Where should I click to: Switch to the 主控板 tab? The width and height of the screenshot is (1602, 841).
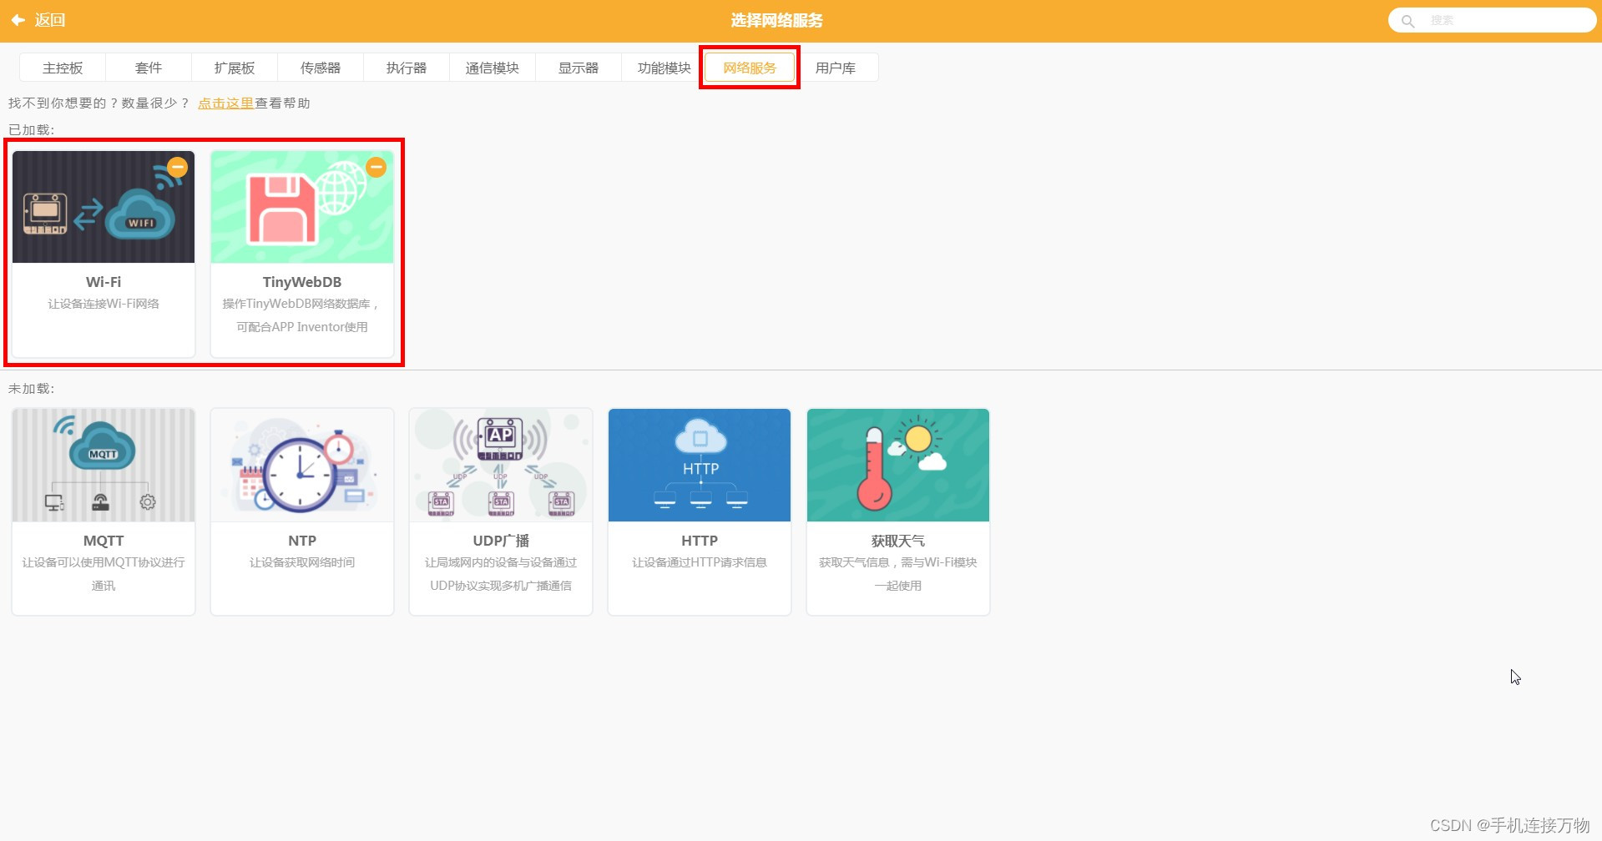tap(62, 68)
